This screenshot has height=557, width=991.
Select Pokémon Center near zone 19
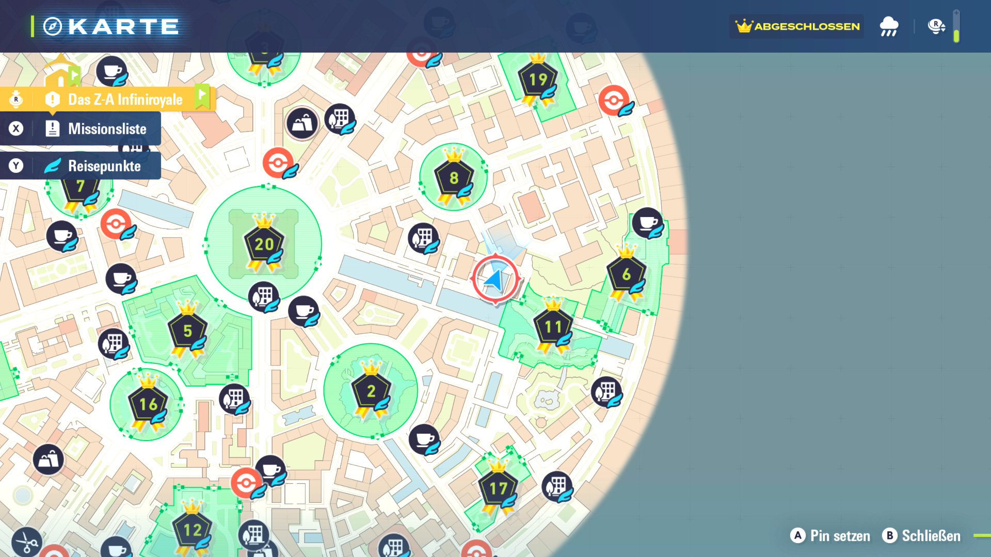(614, 100)
